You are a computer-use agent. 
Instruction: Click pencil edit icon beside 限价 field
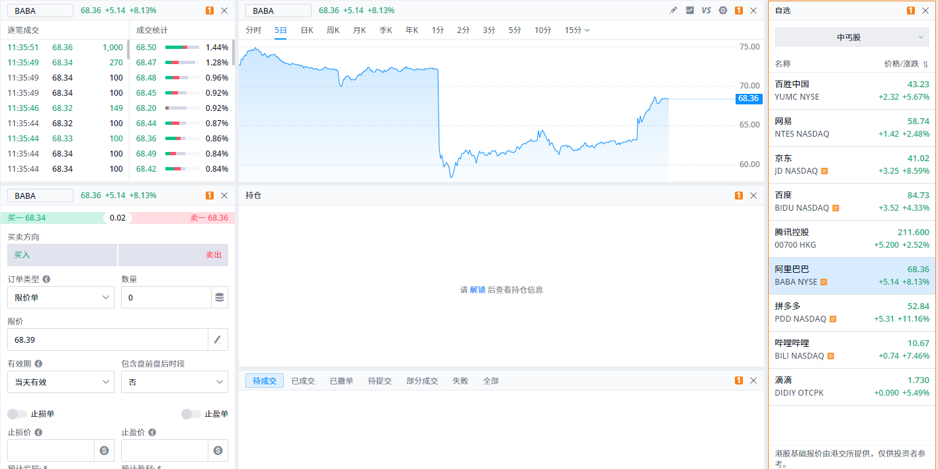(x=218, y=340)
